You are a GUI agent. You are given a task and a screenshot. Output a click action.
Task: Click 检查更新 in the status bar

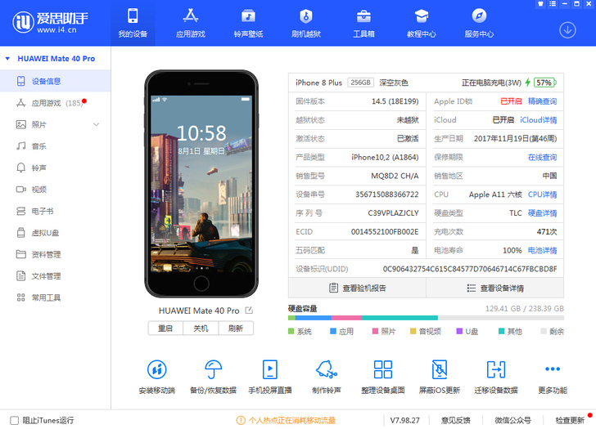click(570, 420)
